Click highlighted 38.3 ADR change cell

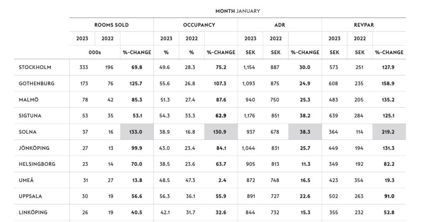click(x=305, y=132)
